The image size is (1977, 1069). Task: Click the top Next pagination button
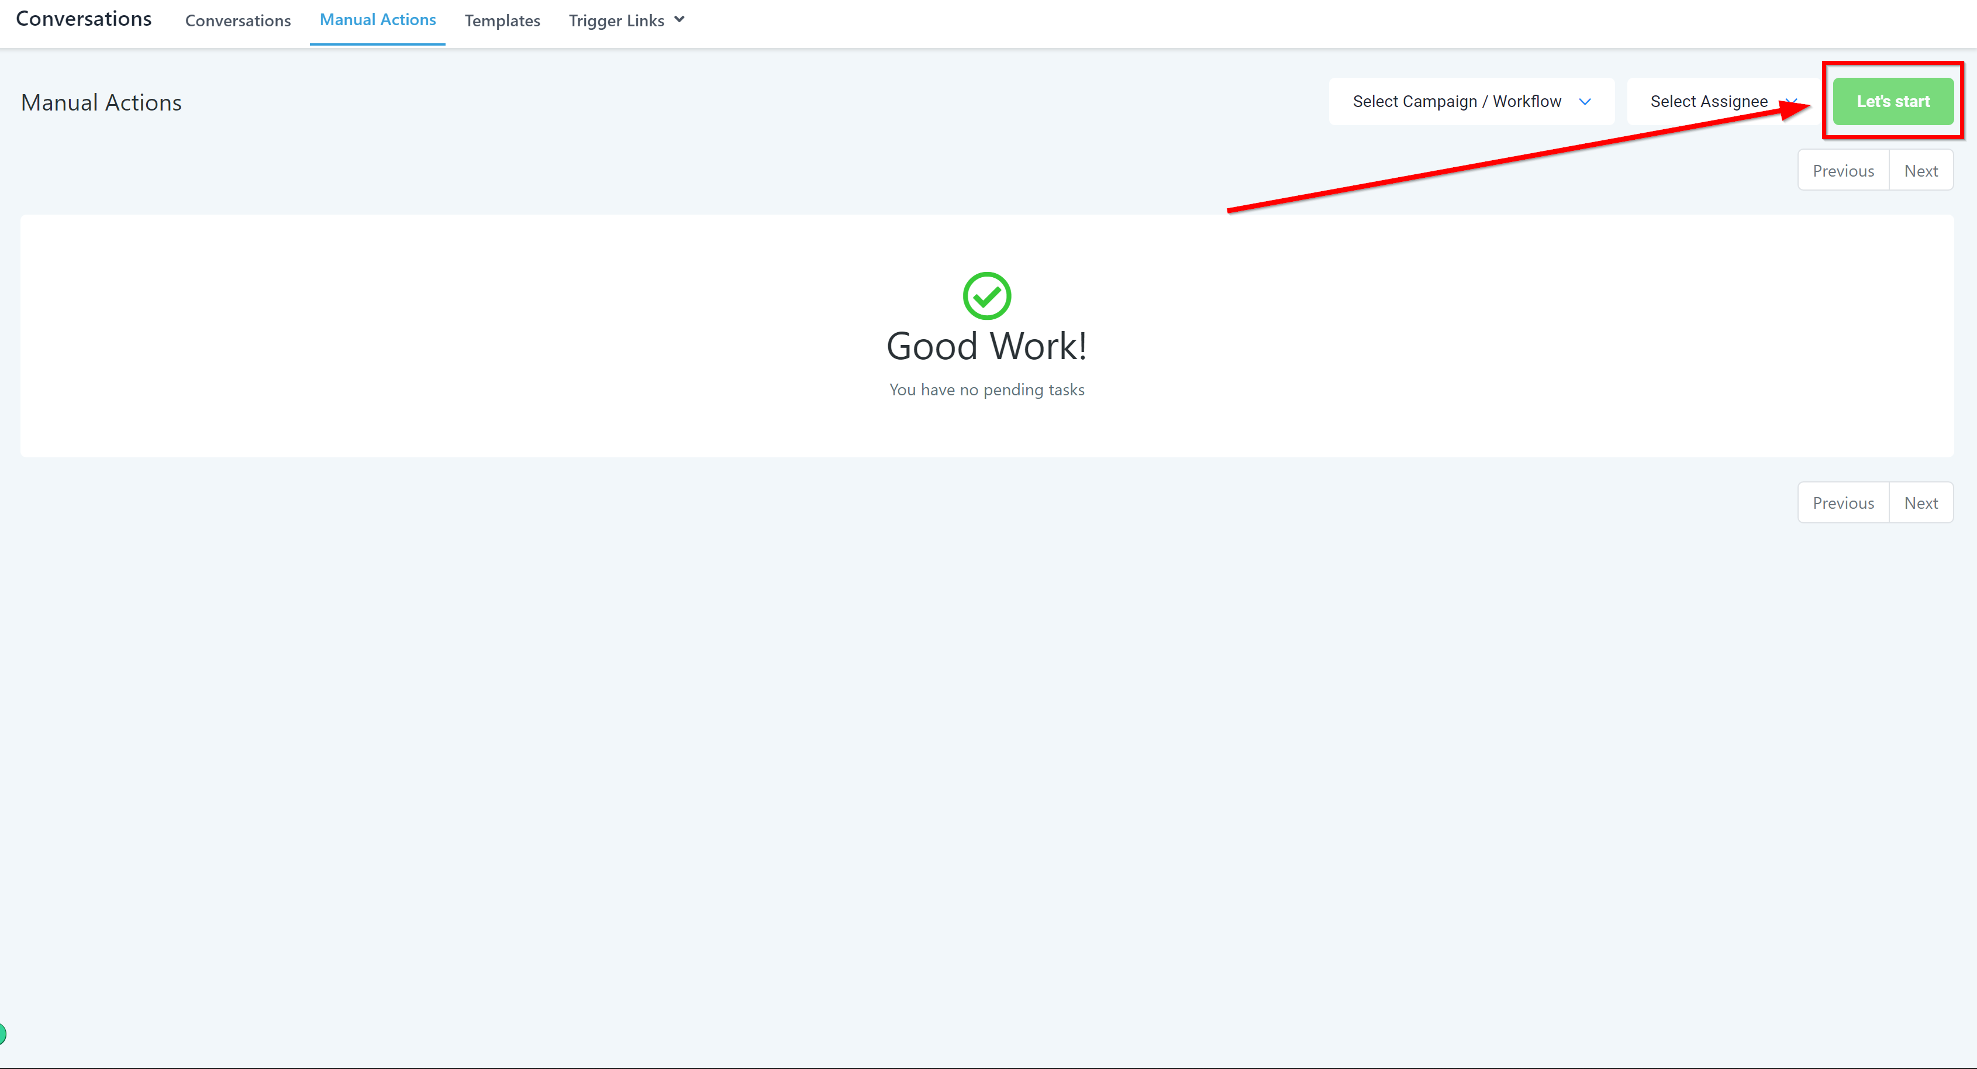pos(1920,170)
